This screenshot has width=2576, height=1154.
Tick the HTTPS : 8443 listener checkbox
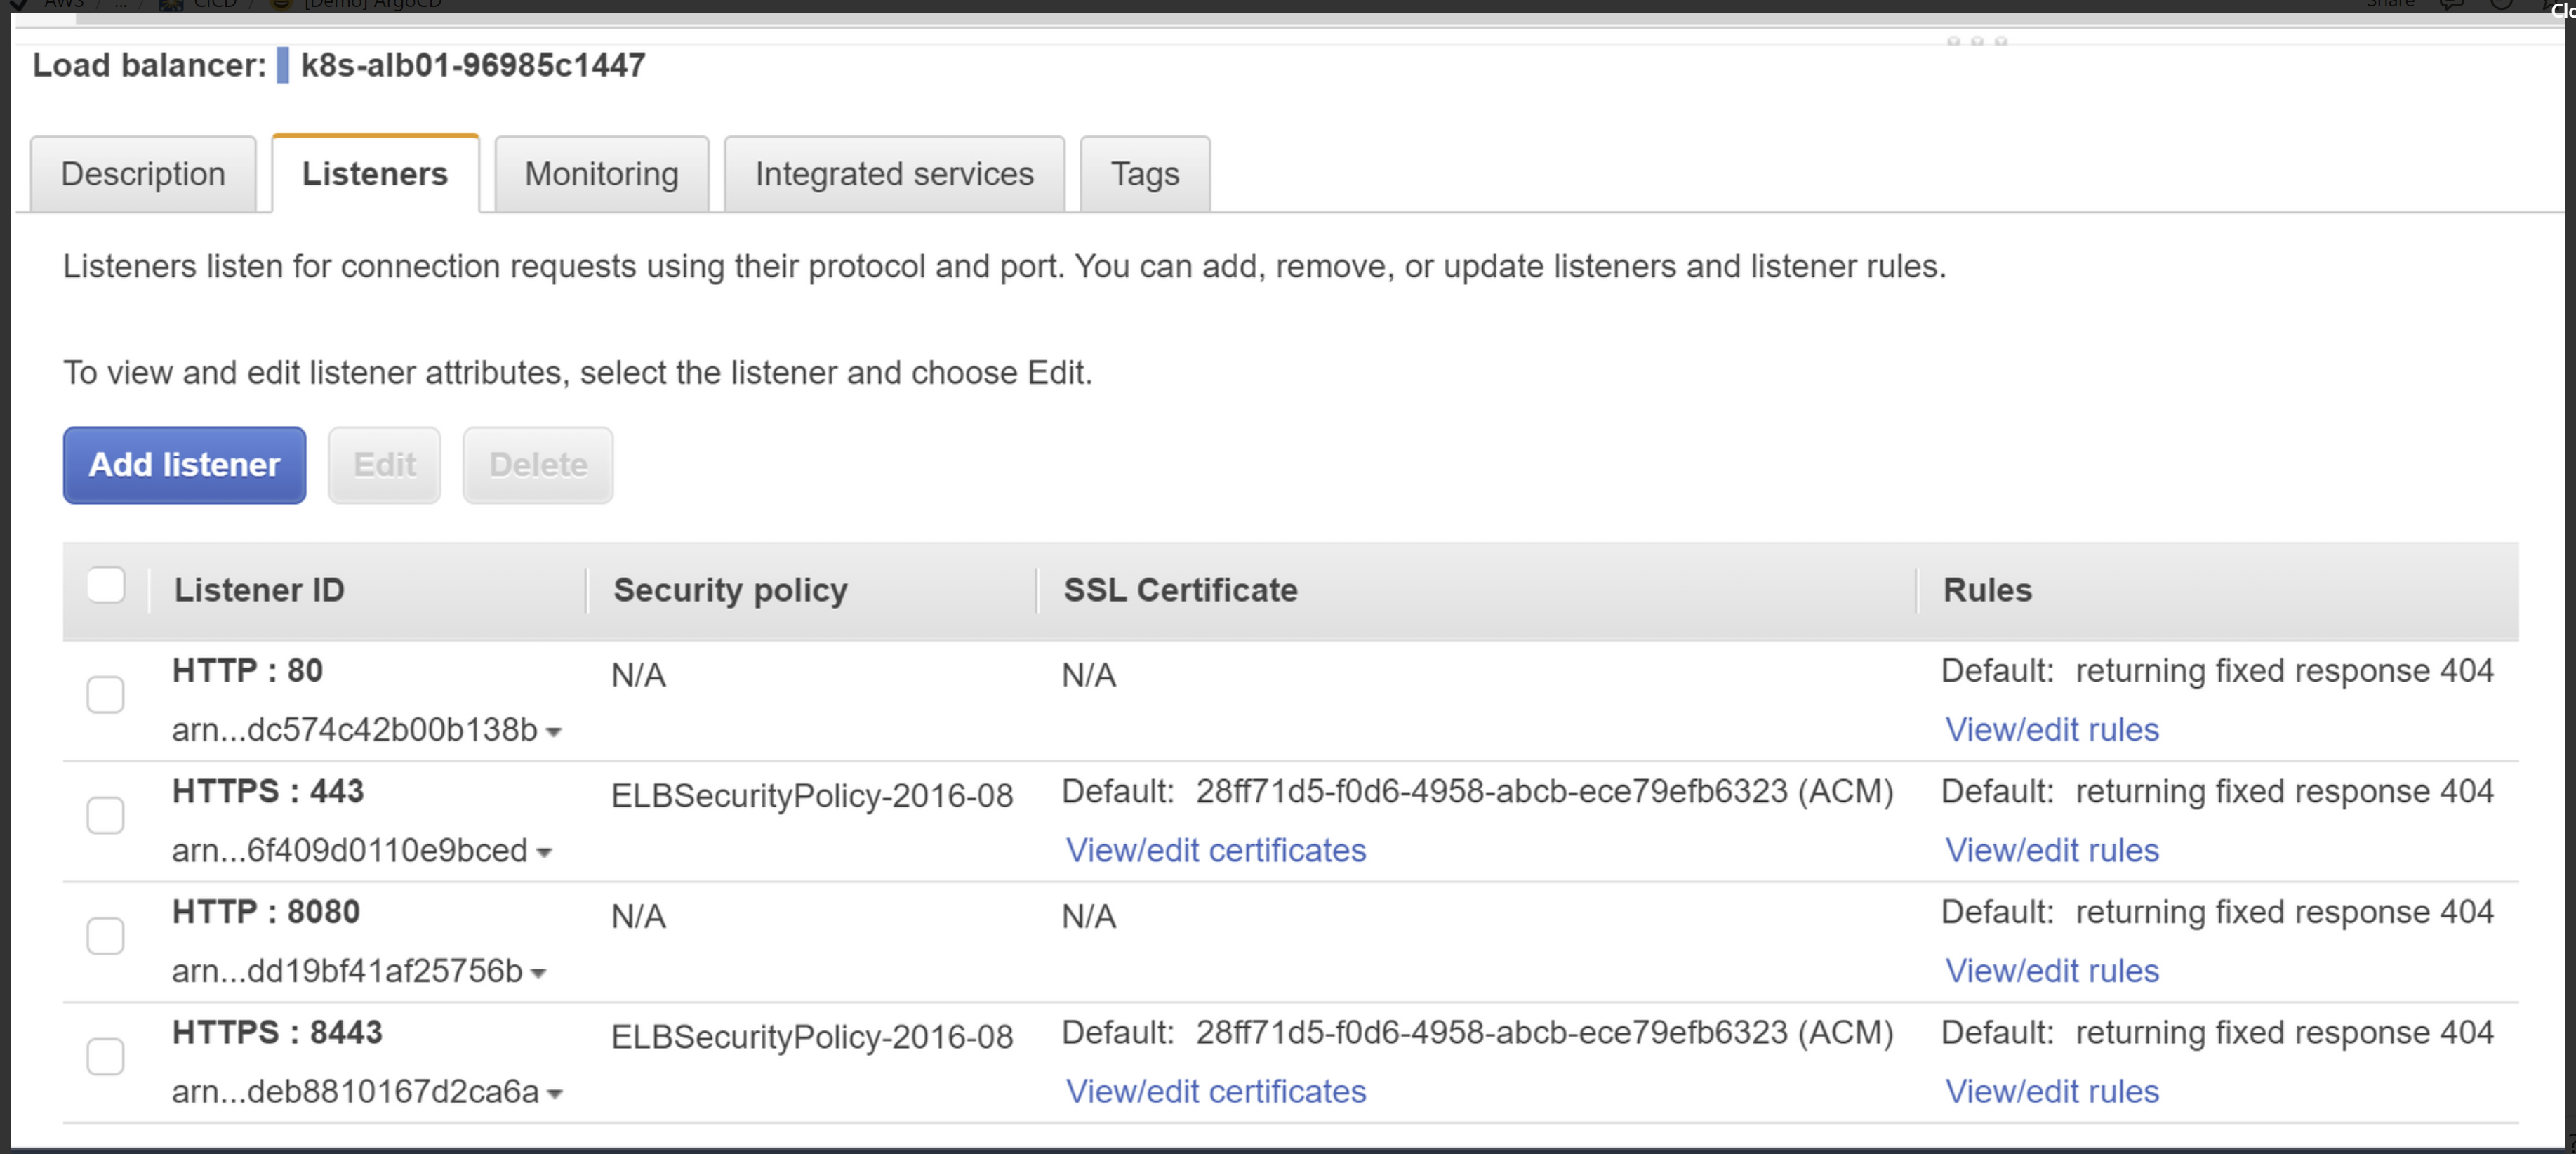pos(105,1057)
